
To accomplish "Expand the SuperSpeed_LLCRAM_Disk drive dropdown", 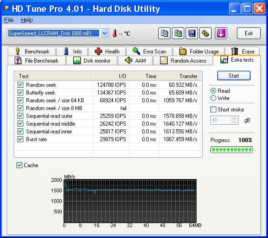I will point(104,33).
